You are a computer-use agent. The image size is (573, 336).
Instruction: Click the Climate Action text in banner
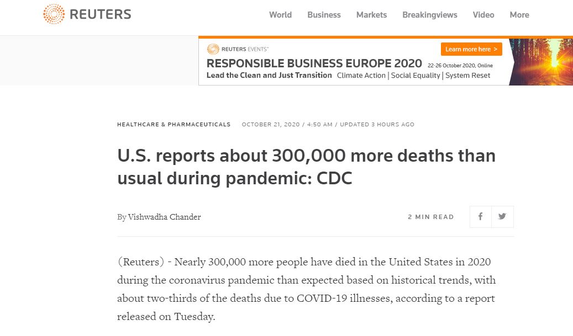[x=361, y=76]
